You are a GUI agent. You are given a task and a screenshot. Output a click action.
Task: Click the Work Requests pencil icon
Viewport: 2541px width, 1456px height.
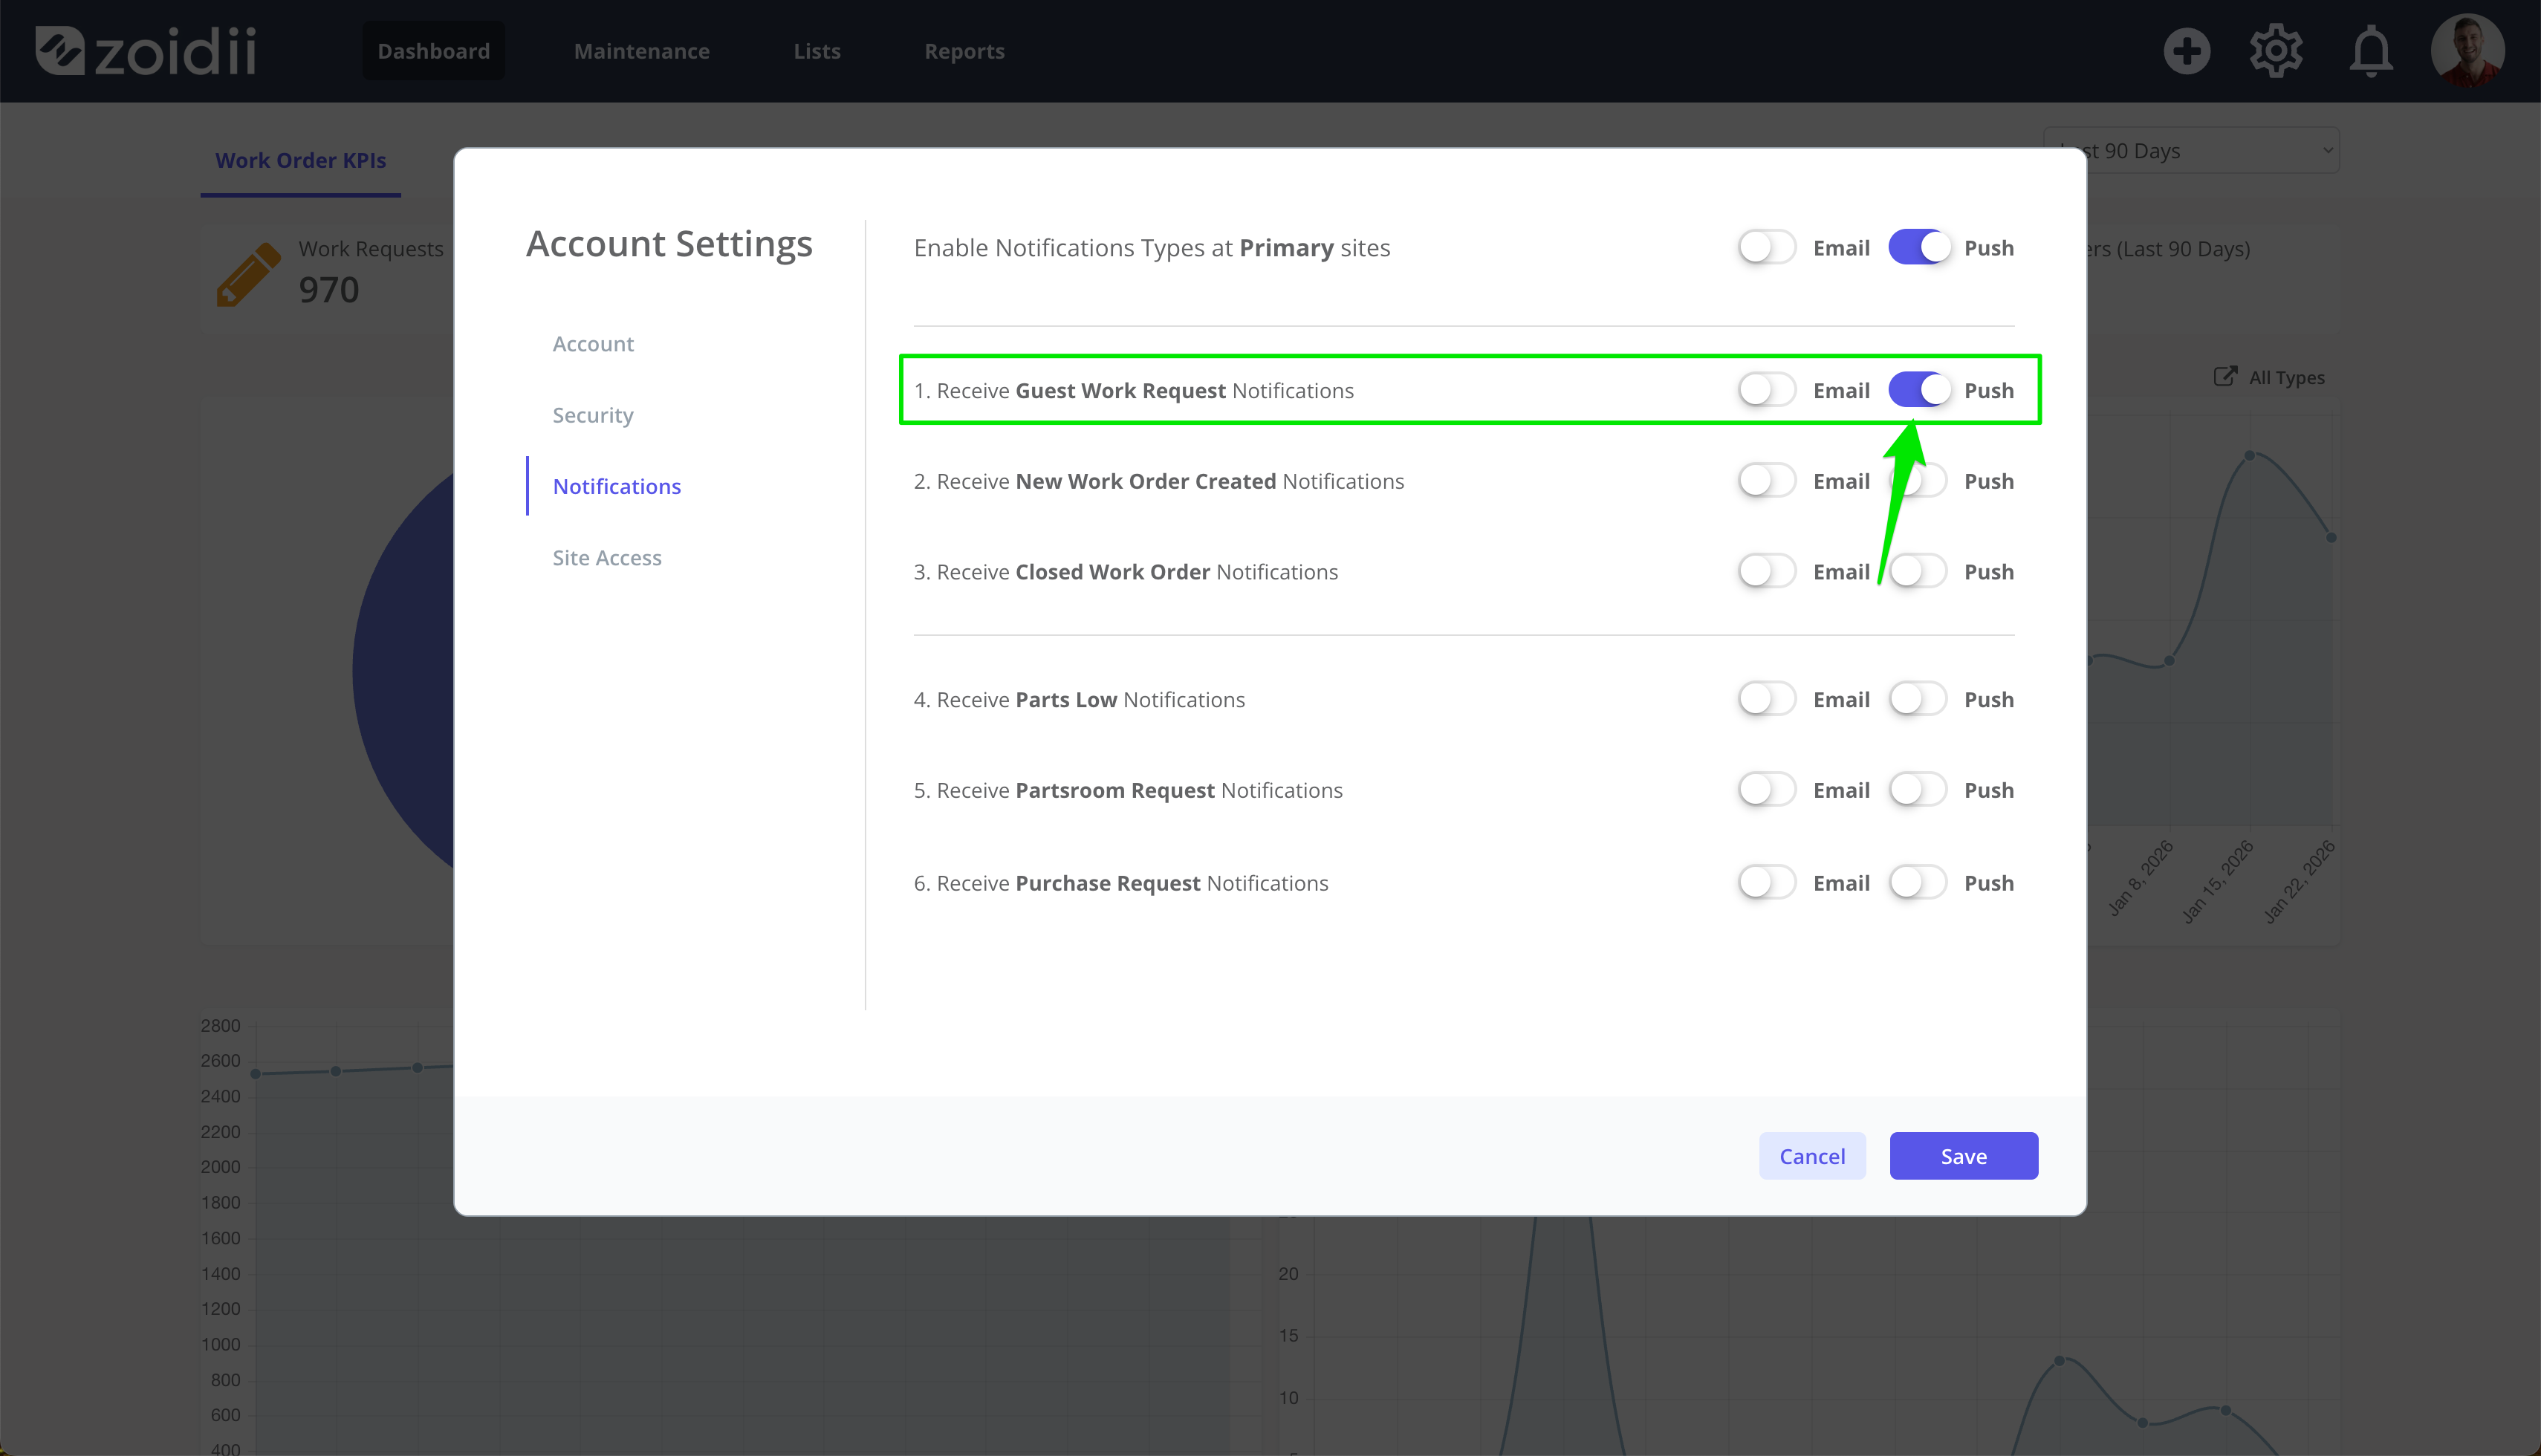248,274
